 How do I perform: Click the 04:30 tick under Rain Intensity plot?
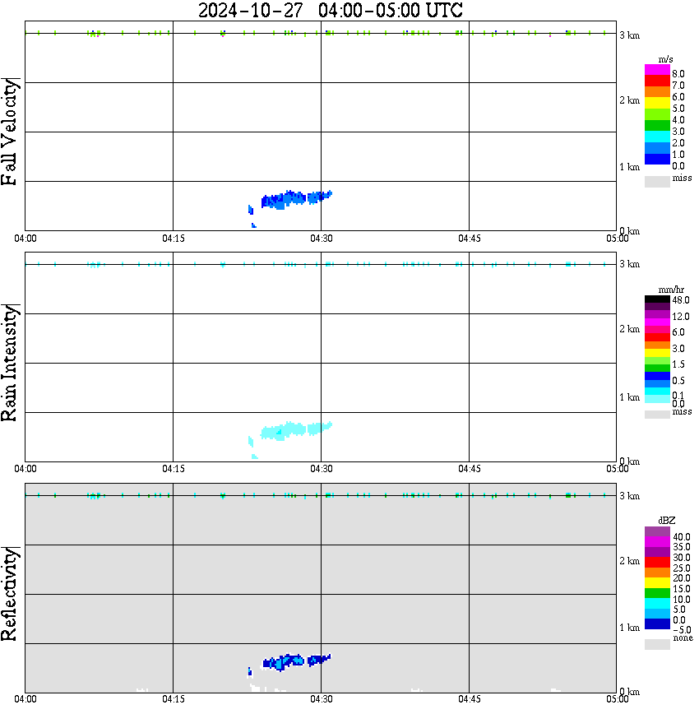tap(321, 469)
